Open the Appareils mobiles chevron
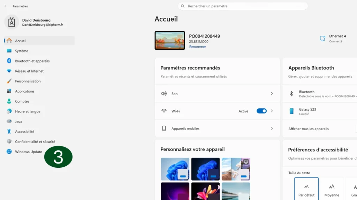 [x=272, y=128]
